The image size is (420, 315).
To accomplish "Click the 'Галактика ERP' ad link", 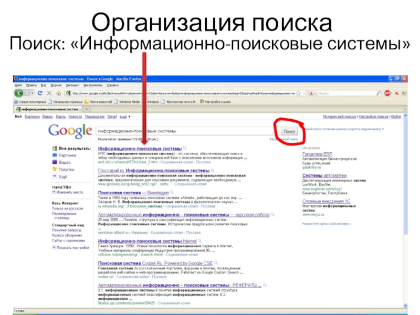I will point(318,154).
